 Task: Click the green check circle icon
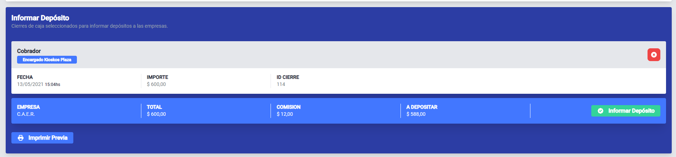pyautogui.click(x=601, y=111)
